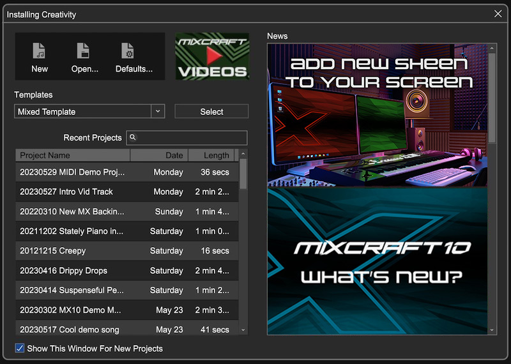Viewport: 511px width, 364px height.
Task: Expand the Mixed Template dropdown
Action: pos(157,112)
